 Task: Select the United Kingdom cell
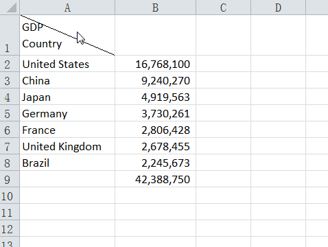[x=67, y=146]
